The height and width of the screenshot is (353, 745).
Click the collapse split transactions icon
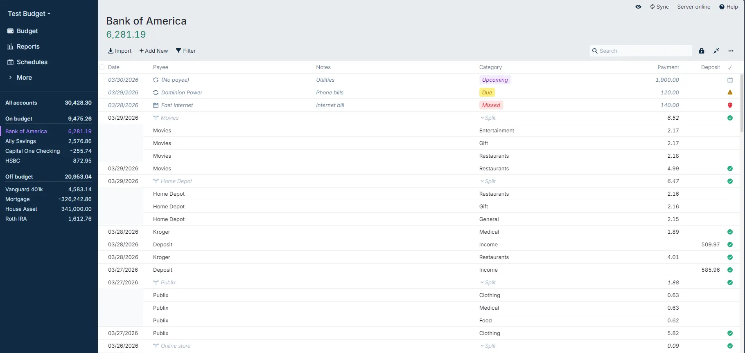point(716,51)
